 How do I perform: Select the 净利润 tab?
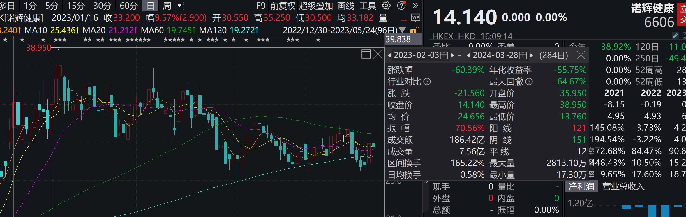tap(581, 186)
